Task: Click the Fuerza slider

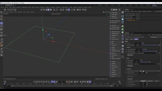Action: pos(151,43)
